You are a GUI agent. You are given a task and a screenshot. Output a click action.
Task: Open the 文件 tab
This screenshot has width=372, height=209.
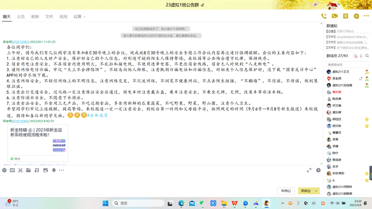(49, 17)
